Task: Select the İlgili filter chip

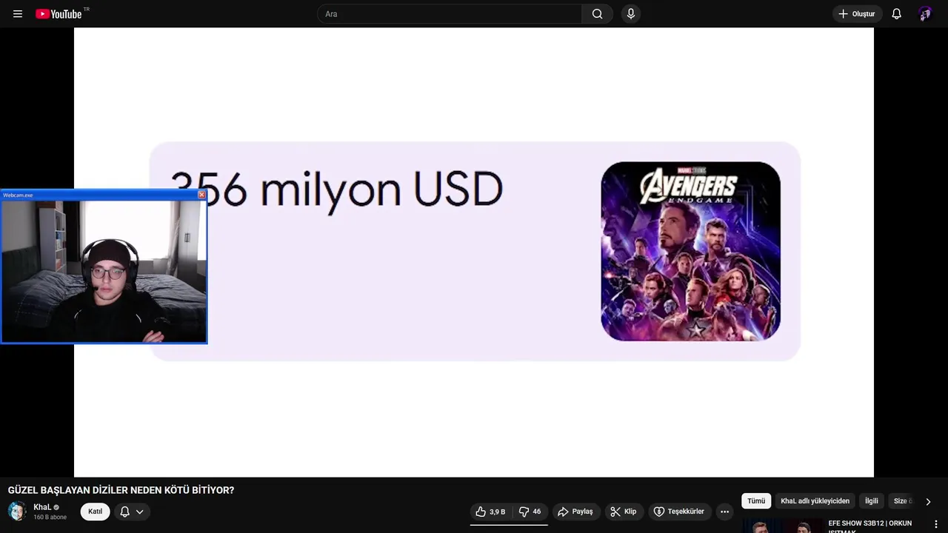Action: 872,501
